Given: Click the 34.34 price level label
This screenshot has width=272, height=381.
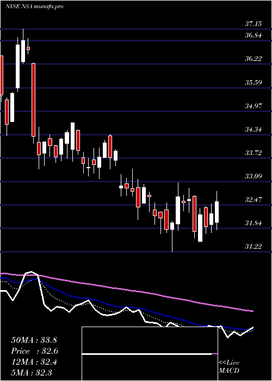Looking at the screenshot, I should [x=254, y=130].
